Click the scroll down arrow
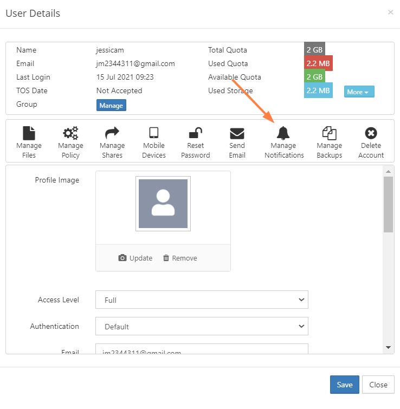 tap(388, 347)
